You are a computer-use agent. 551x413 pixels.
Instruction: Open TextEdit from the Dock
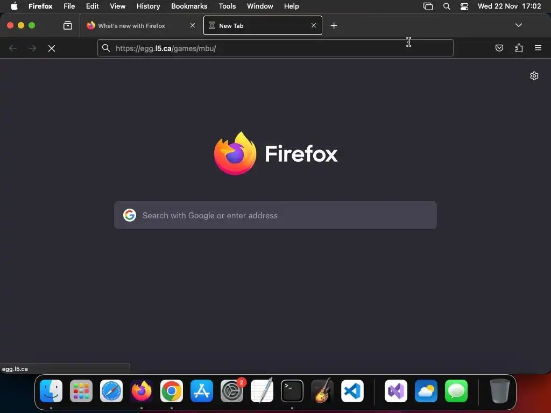click(262, 391)
